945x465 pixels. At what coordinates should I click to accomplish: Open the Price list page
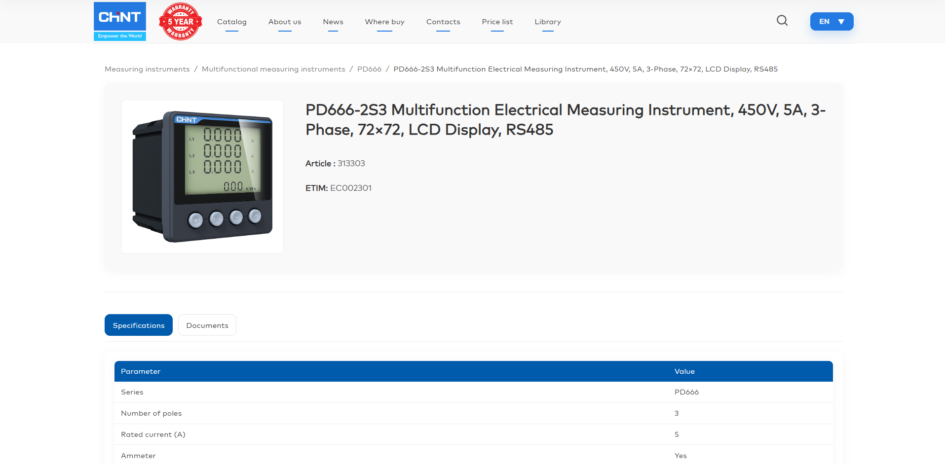click(x=497, y=22)
